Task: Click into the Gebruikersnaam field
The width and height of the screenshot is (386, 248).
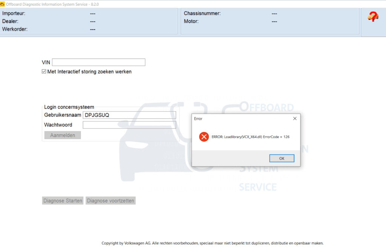Action: pos(129,115)
